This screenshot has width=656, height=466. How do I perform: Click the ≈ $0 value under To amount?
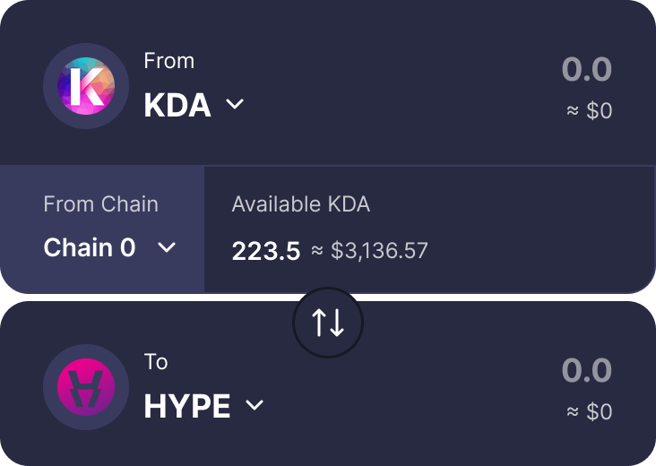(590, 411)
